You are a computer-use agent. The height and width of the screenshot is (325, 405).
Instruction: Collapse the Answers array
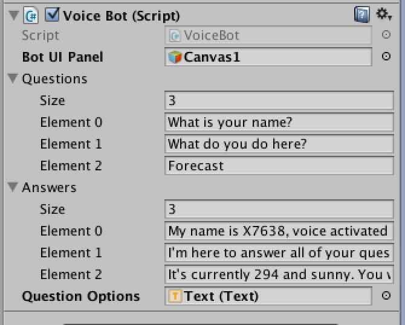coord(13,188)
